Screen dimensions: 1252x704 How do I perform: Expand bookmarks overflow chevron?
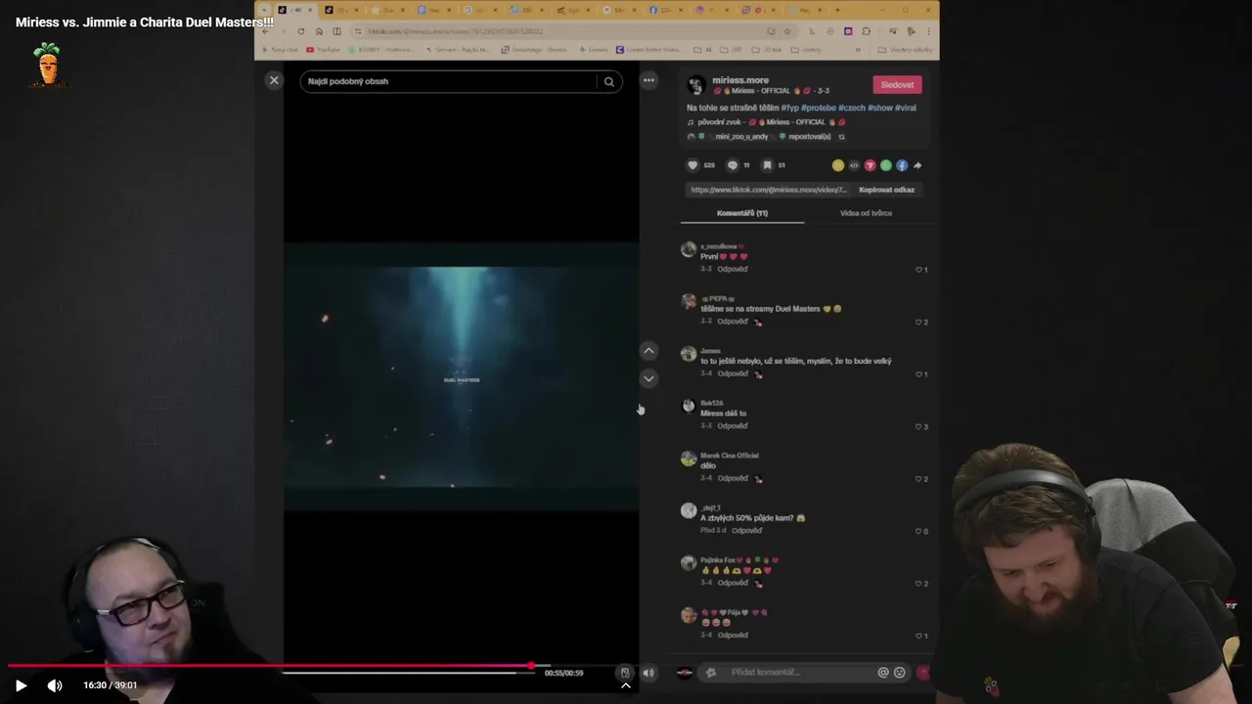pos(858,49)
